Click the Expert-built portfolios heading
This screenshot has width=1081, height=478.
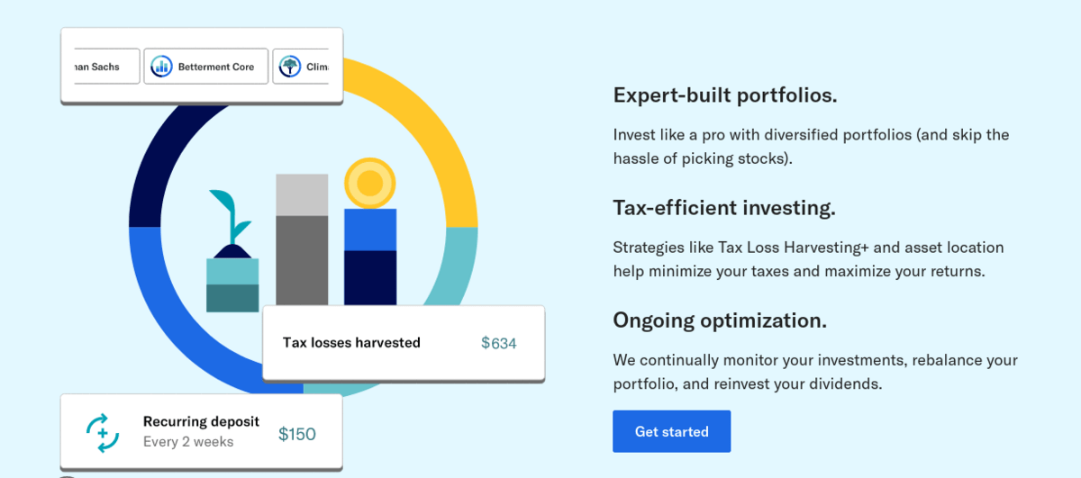[725, 95]
